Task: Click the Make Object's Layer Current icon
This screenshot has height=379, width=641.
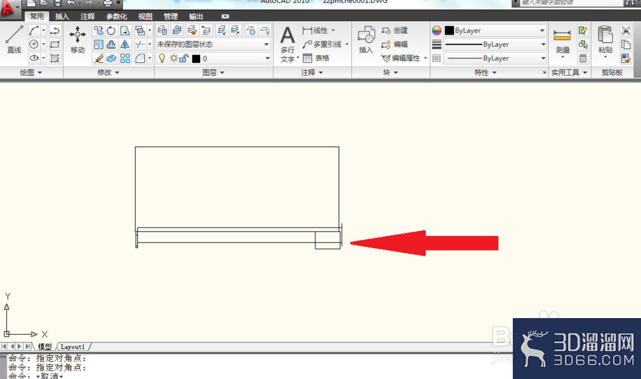Action: pyautogui.click(x=177, y=30)
